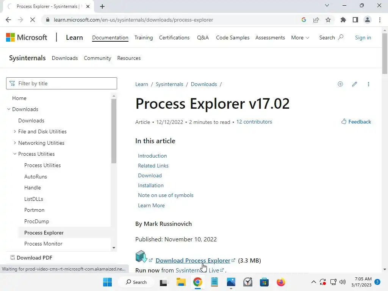The image size is (388, 291).
Task: Click the Sign in link
Action: click(x=363, y=38)
